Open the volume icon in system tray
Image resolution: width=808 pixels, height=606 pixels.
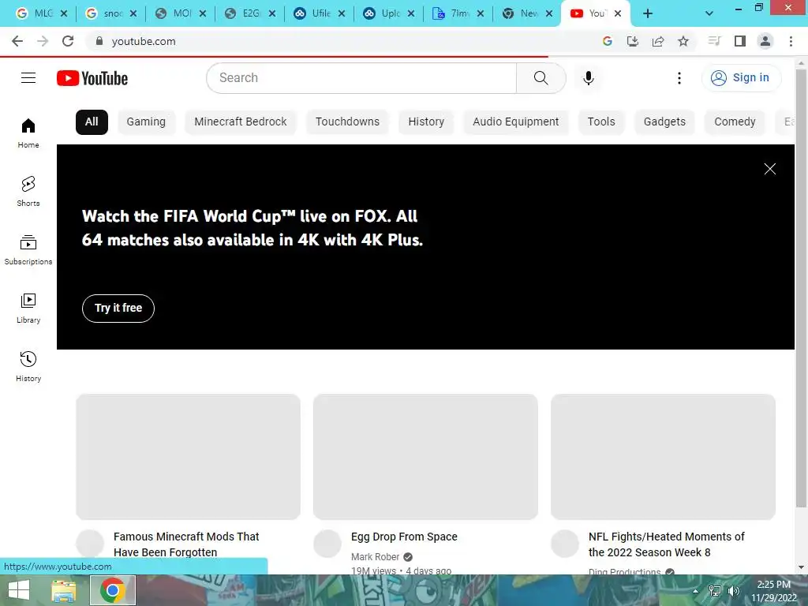click(733, 591)
